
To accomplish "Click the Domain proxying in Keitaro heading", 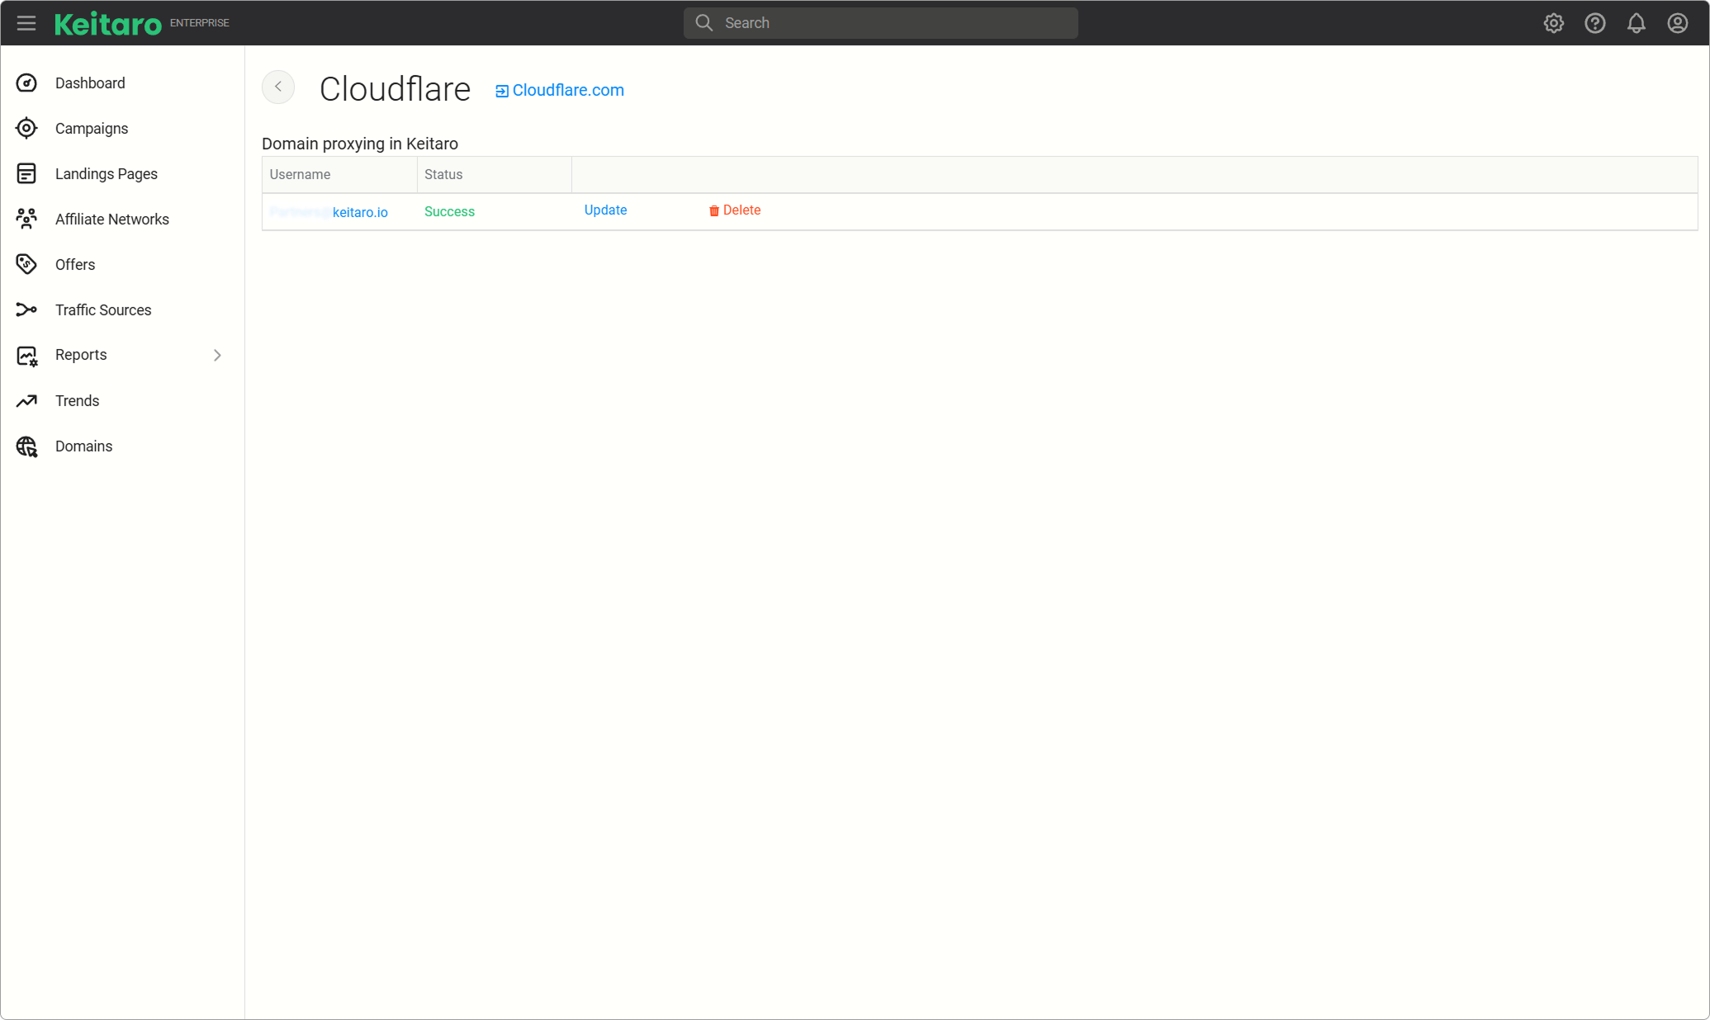I will pyautogui.click(x=360, y=144).
